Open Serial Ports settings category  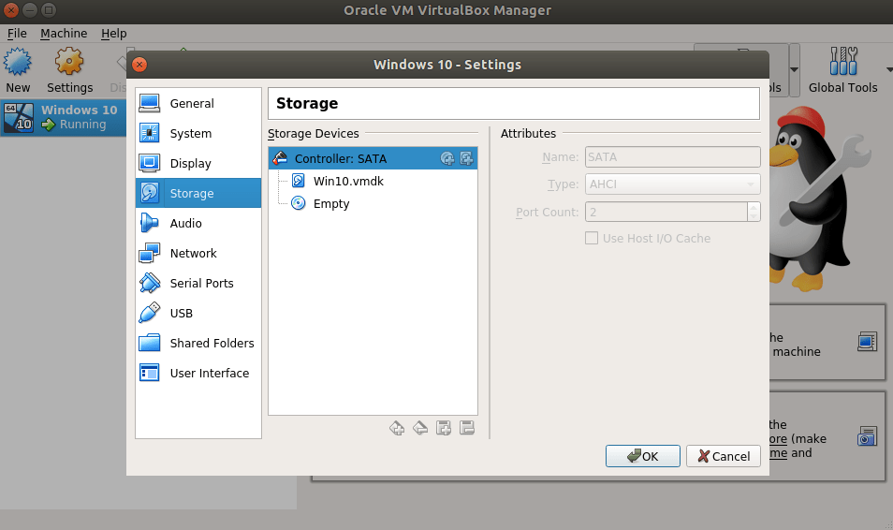click(x=198, y=283)
